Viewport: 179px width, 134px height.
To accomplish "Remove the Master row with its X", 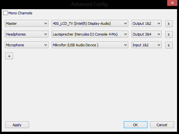I will [x=169, y=24].
